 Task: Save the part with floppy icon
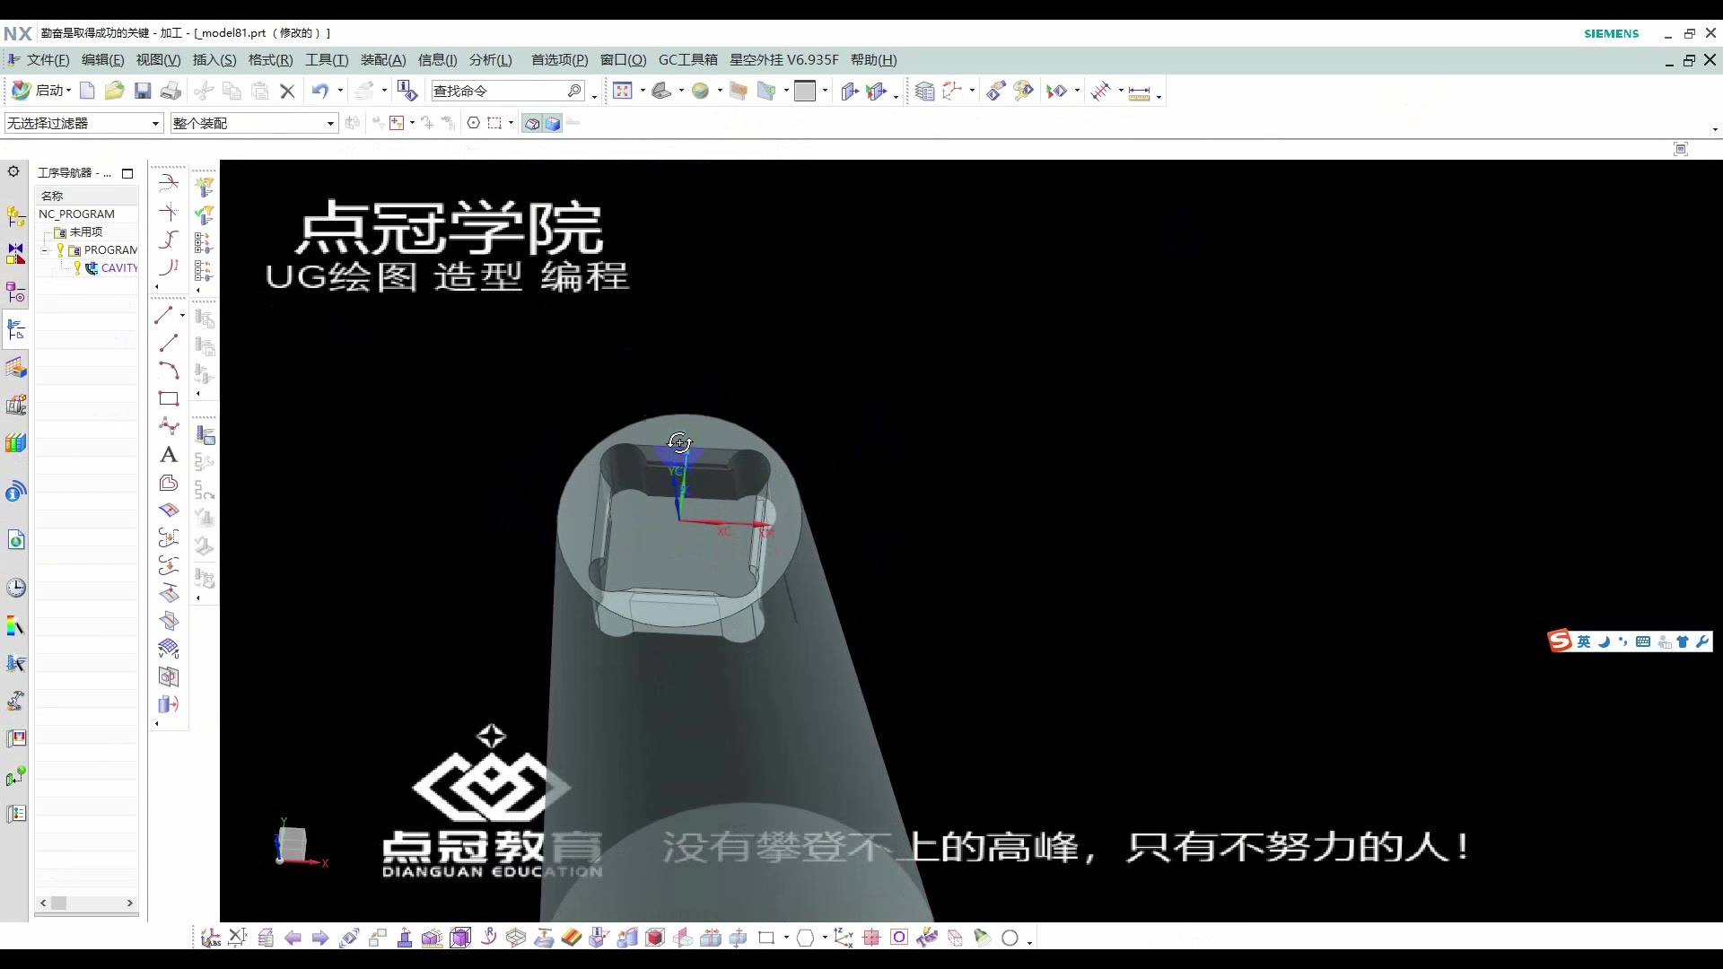[x=143, y=91]
